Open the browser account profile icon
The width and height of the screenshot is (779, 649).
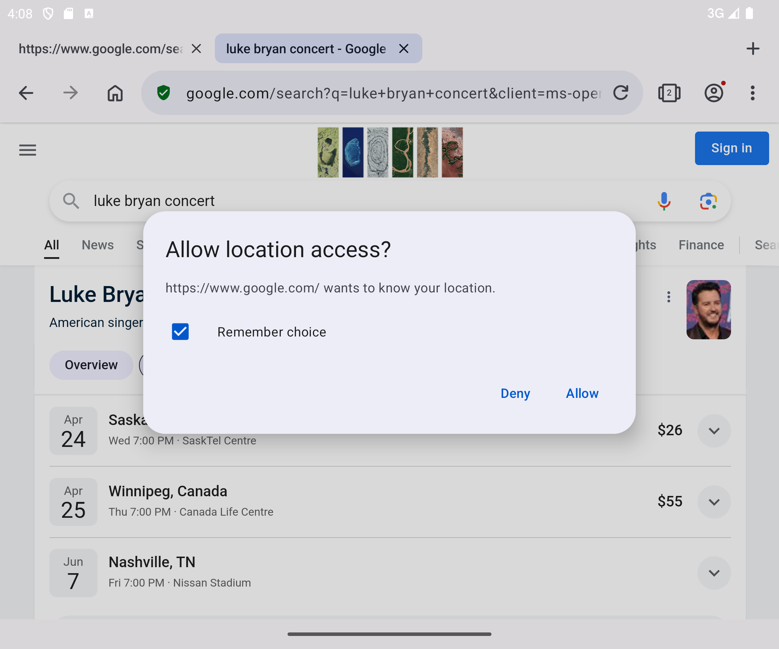pyautogui.click(x=714, y=93)
